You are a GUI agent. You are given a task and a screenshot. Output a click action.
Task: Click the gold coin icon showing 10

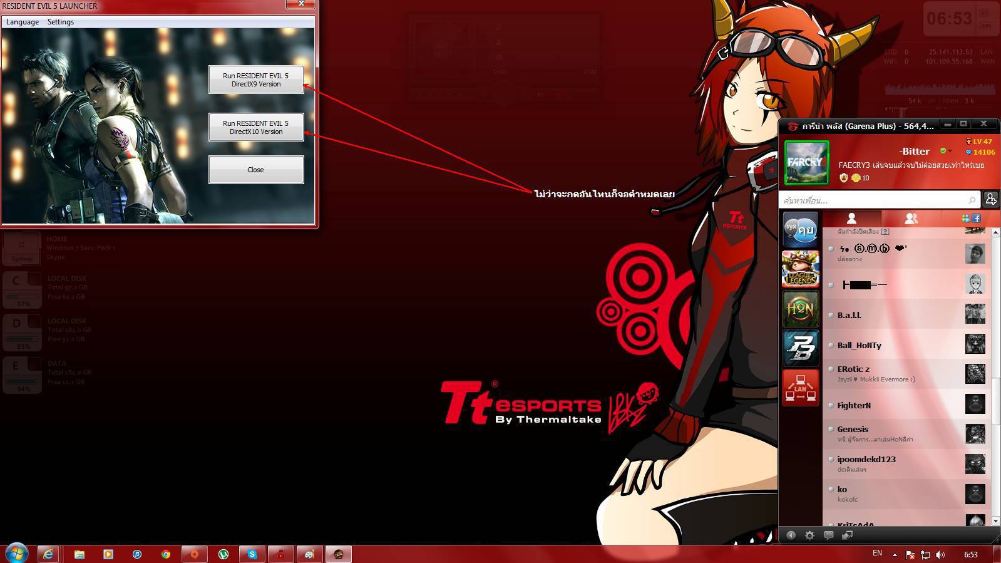856,178
